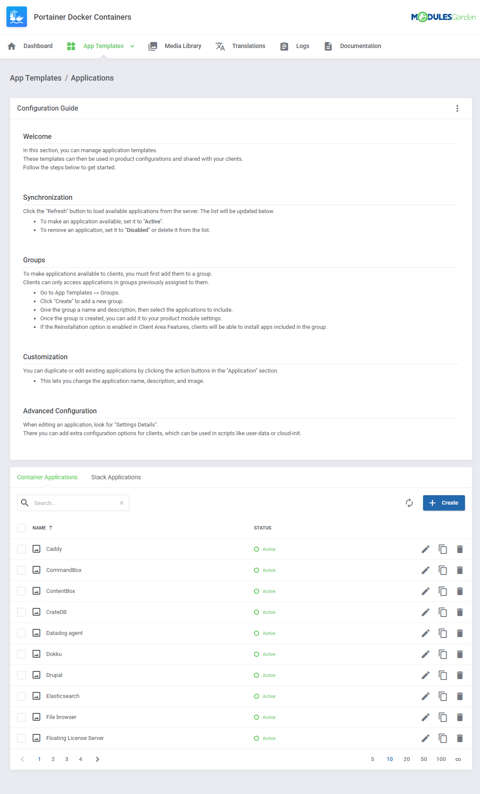This screenshot has width=480, height=794.
Task: Show 5 entries per page
Action: [373, 759]
